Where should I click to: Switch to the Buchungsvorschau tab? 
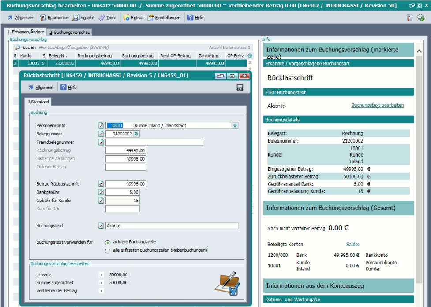tap(70, 33)
